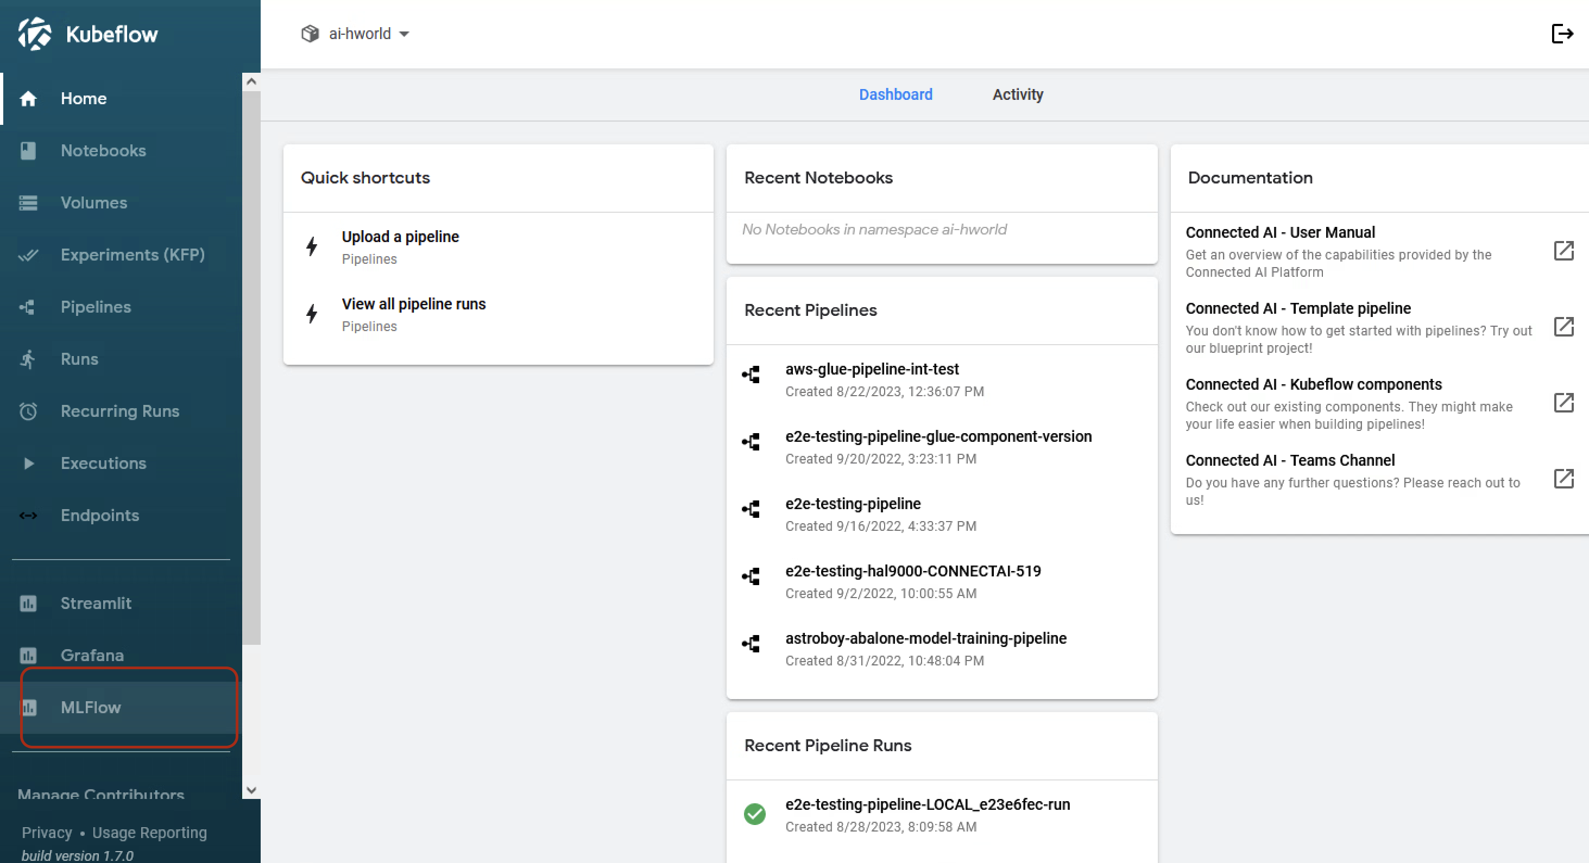This screenshot has width=1589, height=863.
Task: Click sidebar scrollbar down arrow
Action: (251, 790)
